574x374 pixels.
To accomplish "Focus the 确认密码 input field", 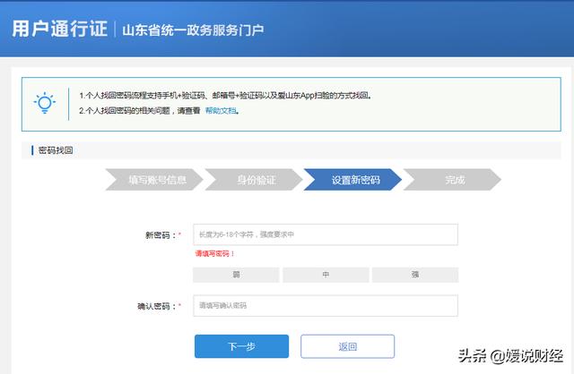I will click(326, 306).
